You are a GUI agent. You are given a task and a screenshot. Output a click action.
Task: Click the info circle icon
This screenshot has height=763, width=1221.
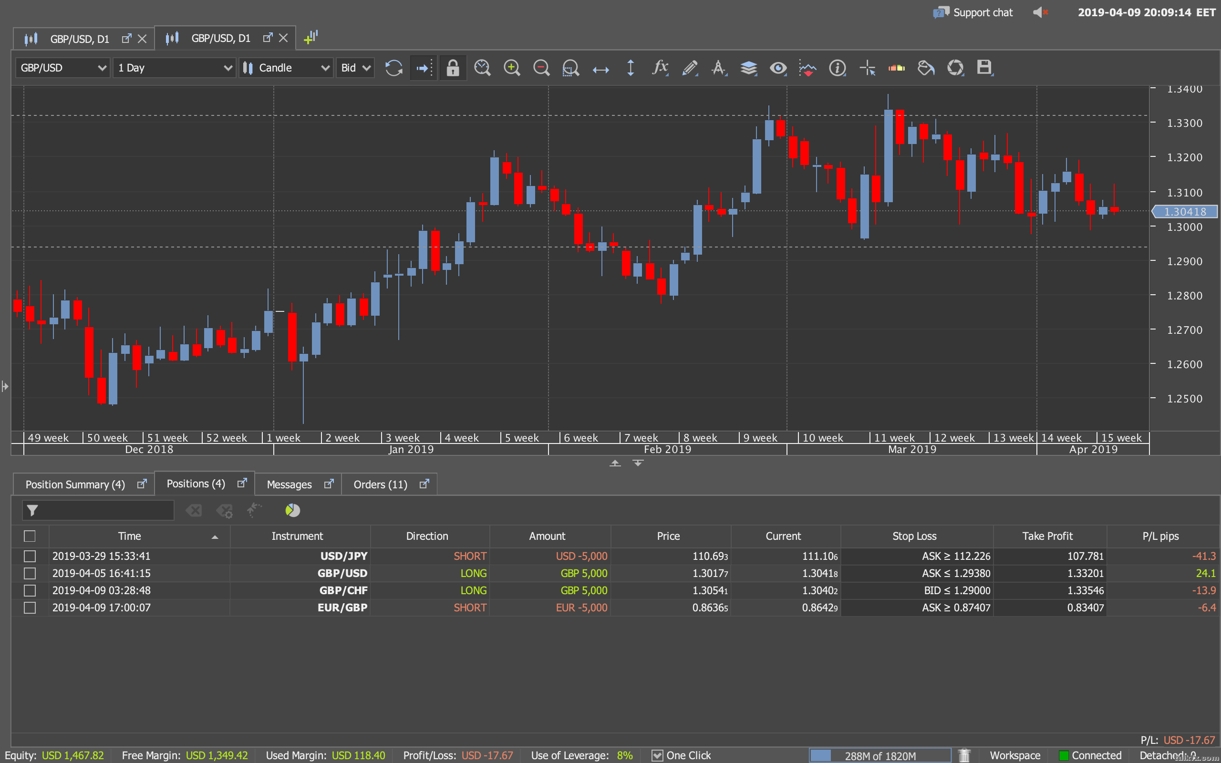click(x=837, y=68)
